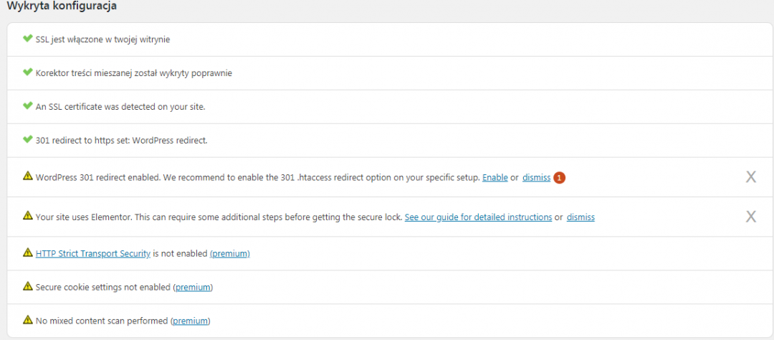Click premium link for Secure cookie settings

pyautogui.click(x=193, y=287)
